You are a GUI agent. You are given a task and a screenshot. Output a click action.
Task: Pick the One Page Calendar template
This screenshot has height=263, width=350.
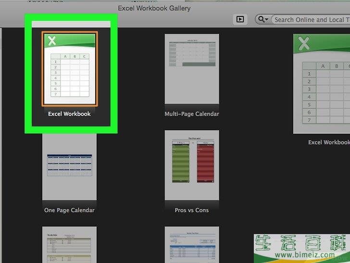[69, 167]
